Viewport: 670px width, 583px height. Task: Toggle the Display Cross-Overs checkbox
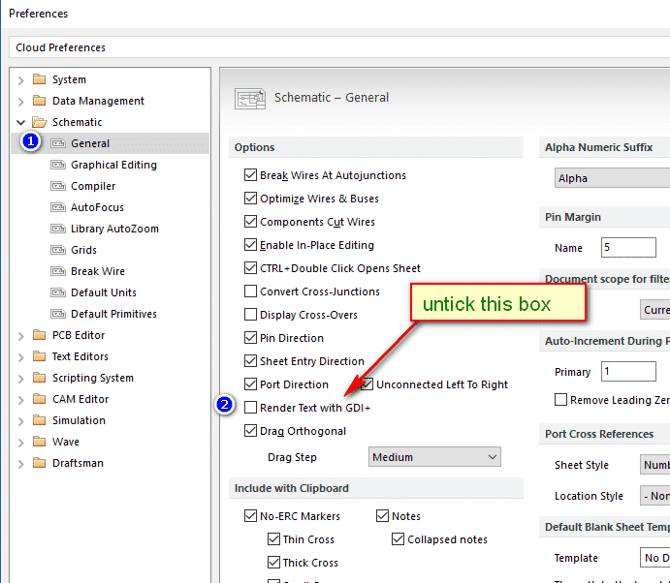click(251, 315)
